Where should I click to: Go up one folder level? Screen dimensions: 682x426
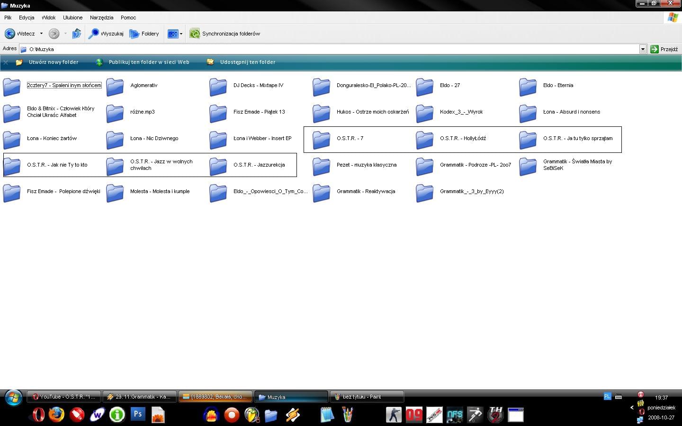(x=76, y=34)
